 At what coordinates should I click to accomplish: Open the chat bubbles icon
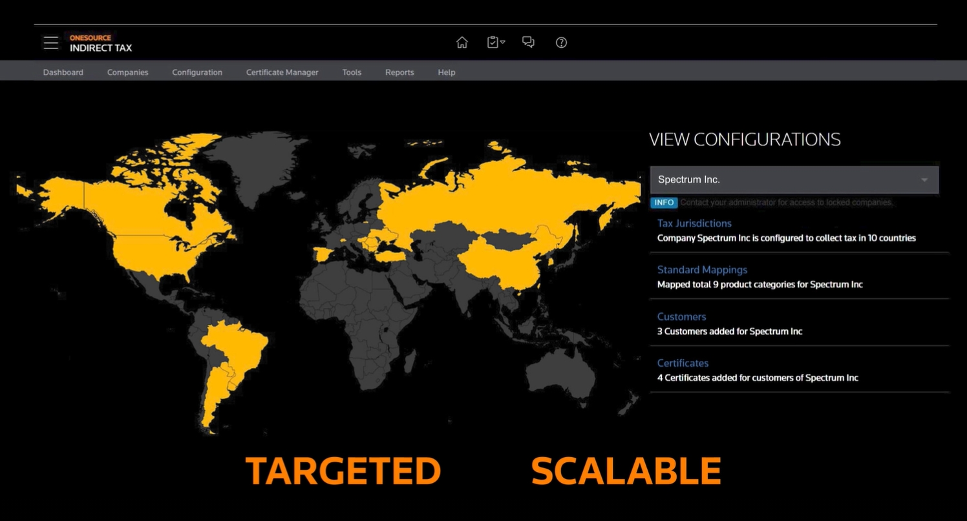pos(528,43)
